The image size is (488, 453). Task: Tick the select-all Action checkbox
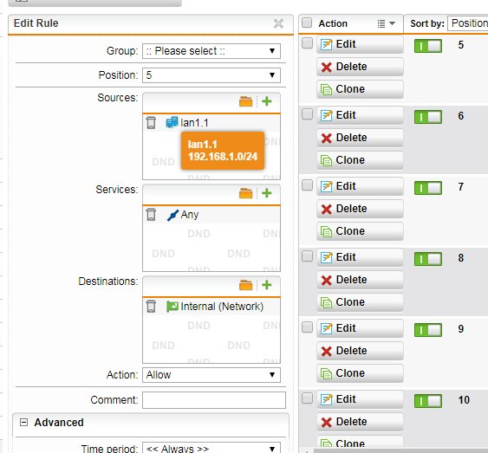(307, 23)
